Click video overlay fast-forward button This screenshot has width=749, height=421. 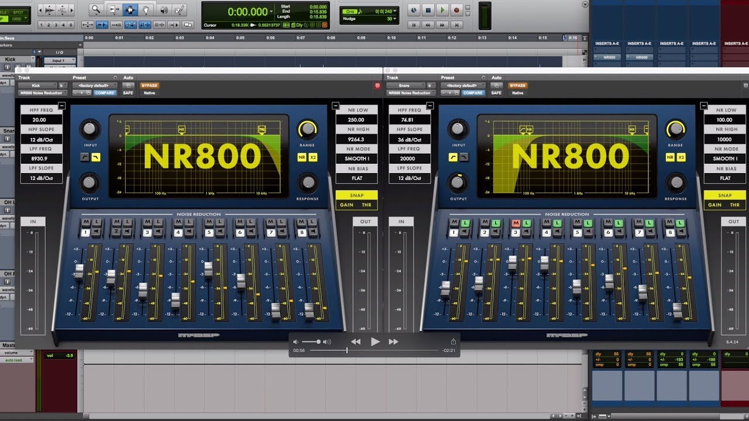click(x=393, y=341)
